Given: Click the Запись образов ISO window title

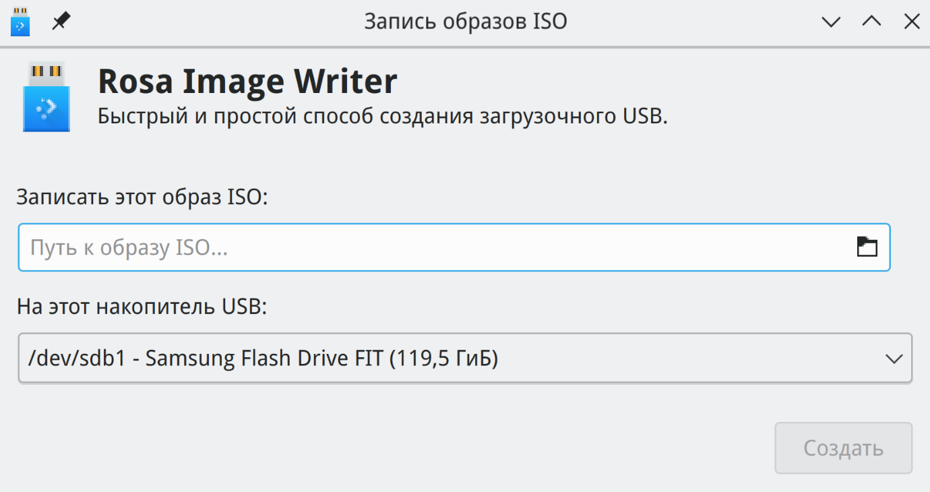Looking at the screenshot, I should [465, 22].
